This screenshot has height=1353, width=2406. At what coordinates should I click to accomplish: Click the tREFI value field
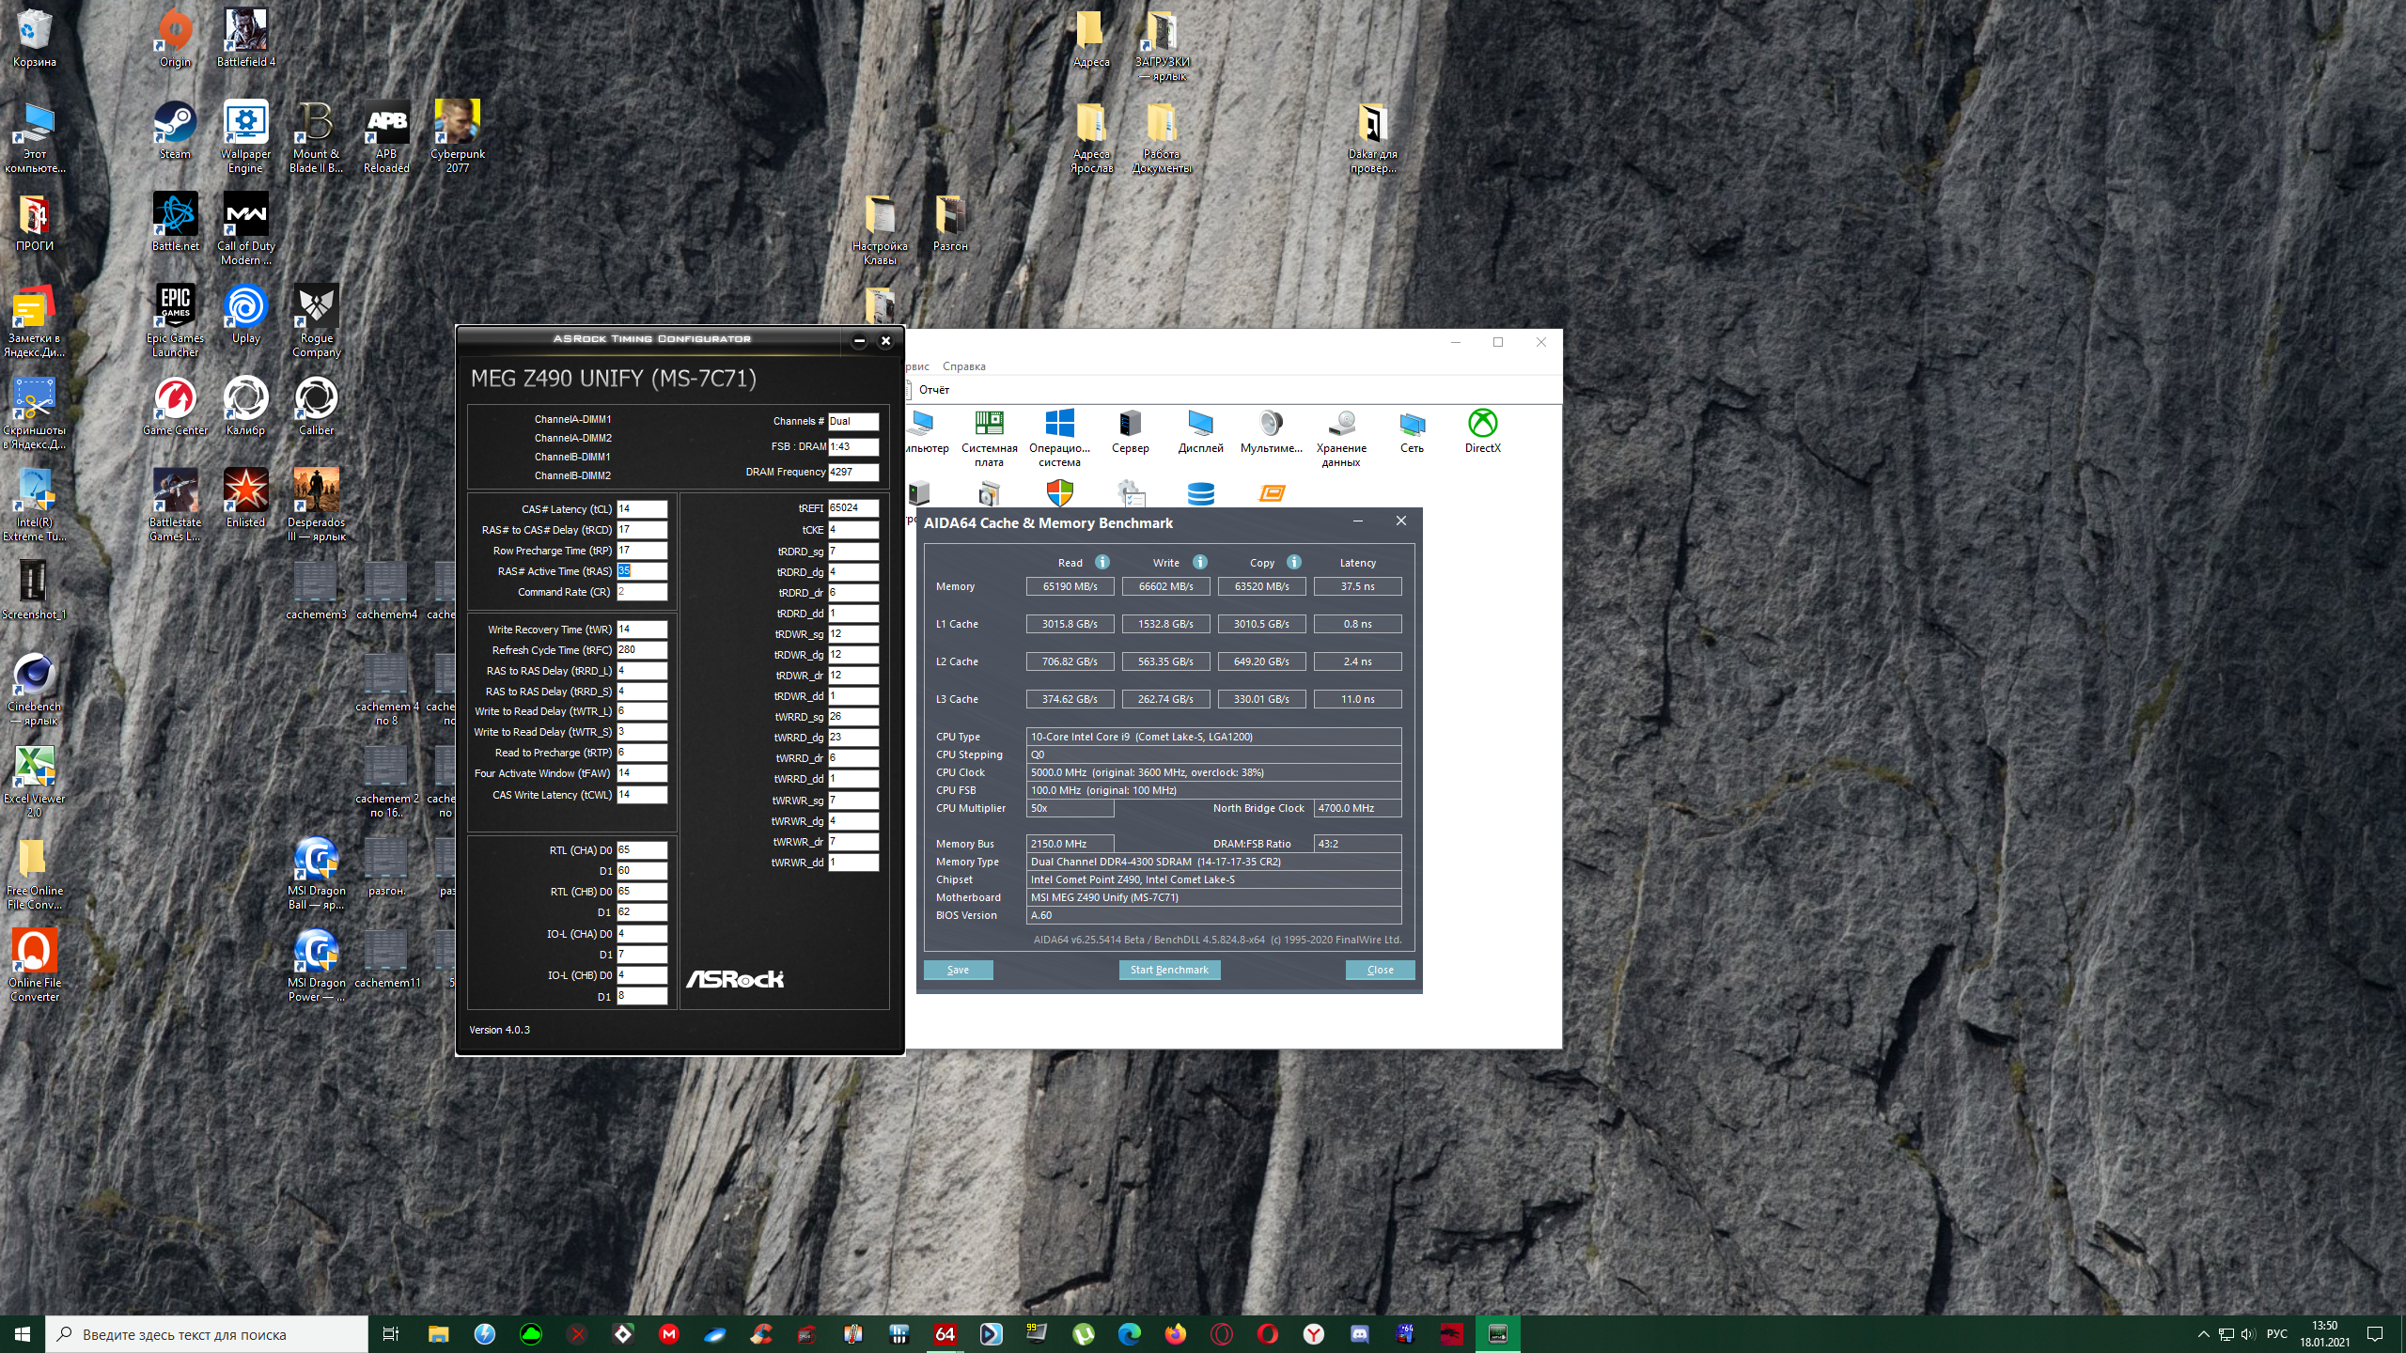[x=852, y=508]
